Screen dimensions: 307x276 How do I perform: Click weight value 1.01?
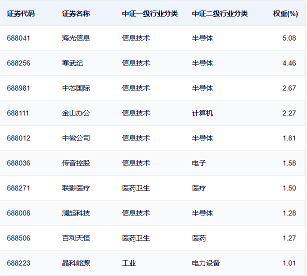pyautogui.click(x=289, y=263)
